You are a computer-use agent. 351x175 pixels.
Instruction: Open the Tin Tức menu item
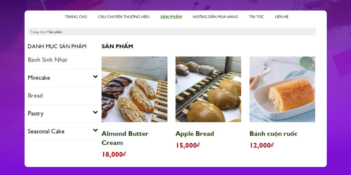click(256, 17)
